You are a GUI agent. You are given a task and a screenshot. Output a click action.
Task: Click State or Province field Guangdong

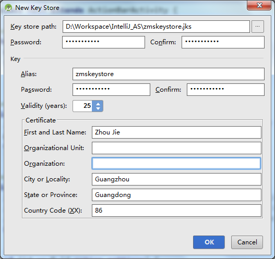(176, 195)
